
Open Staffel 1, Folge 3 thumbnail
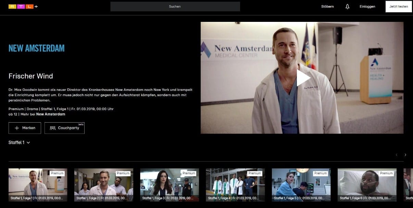[x=169, y=185]
